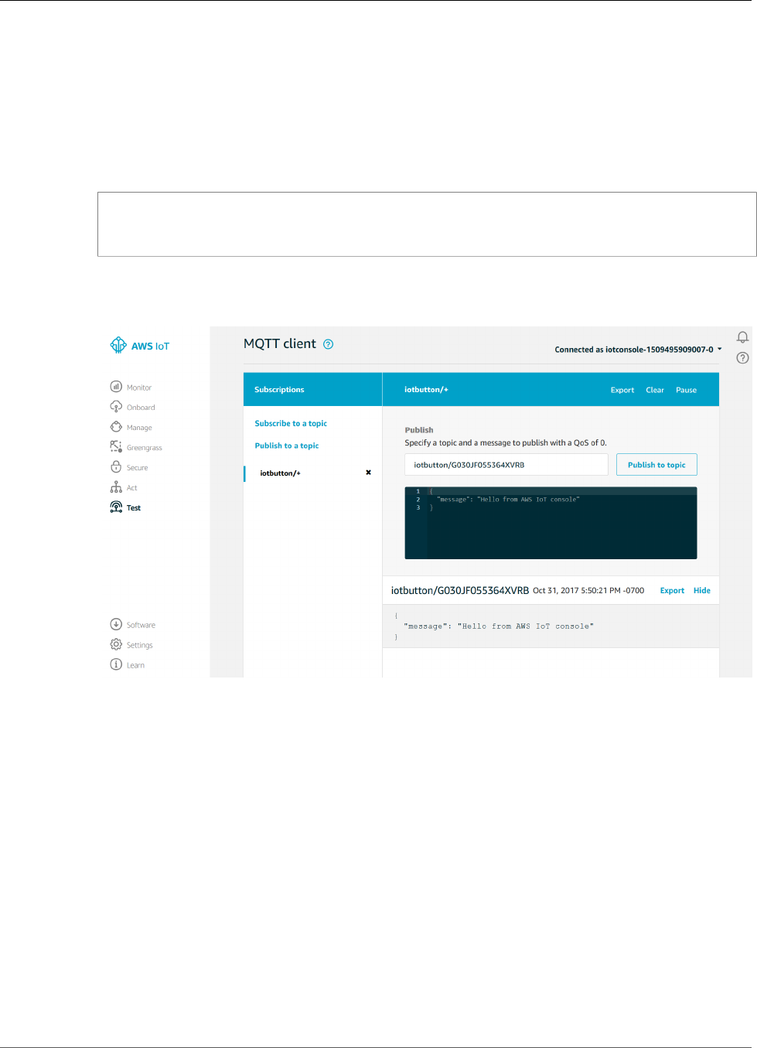This screenshot has width=757, height=1048.
Task: Remove the iotbutton/+ subscription with x
Action: (x=368, y=473)
